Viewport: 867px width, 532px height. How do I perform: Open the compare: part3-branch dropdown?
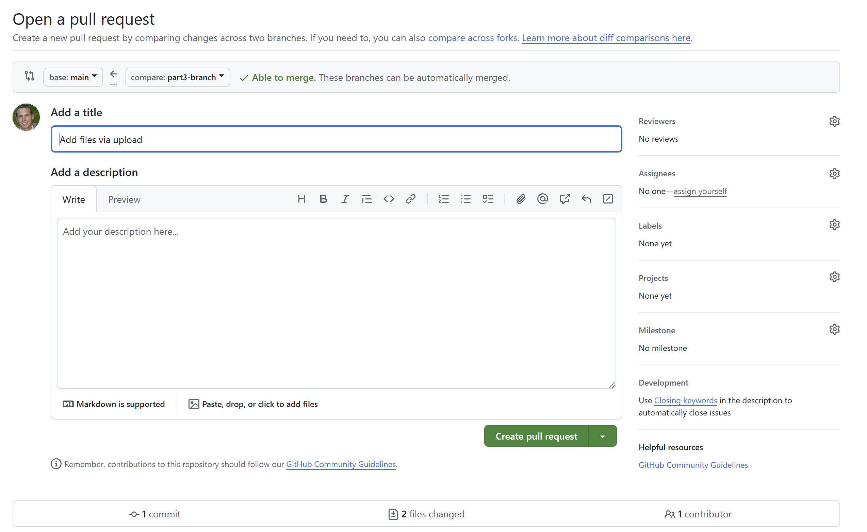[x=177, y=77]
